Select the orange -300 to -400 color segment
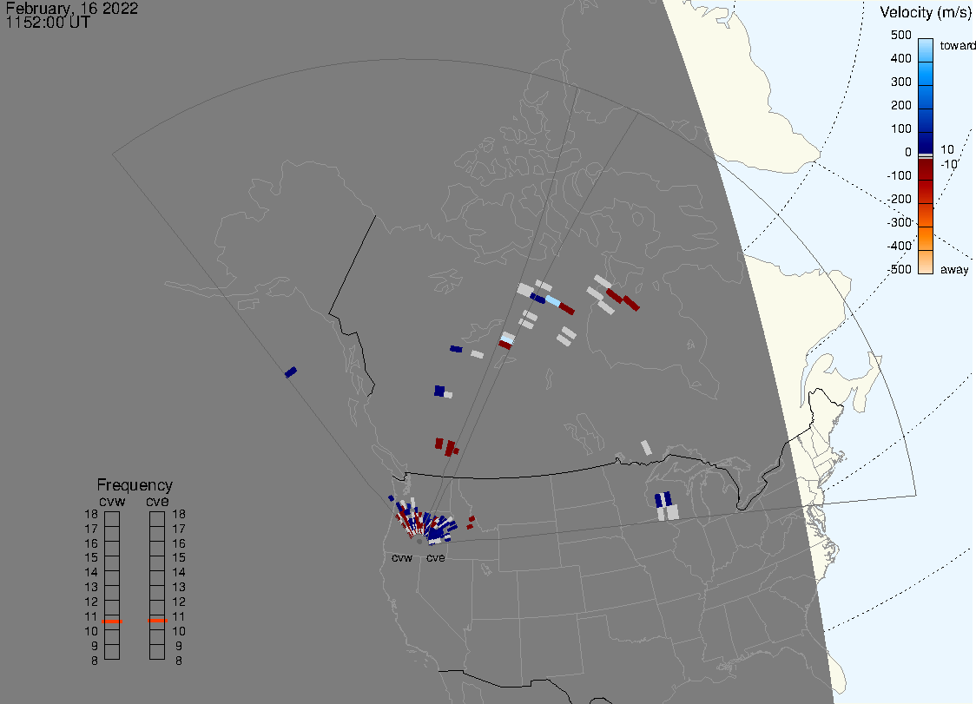 pyautogui.click(x=926, y=239)
